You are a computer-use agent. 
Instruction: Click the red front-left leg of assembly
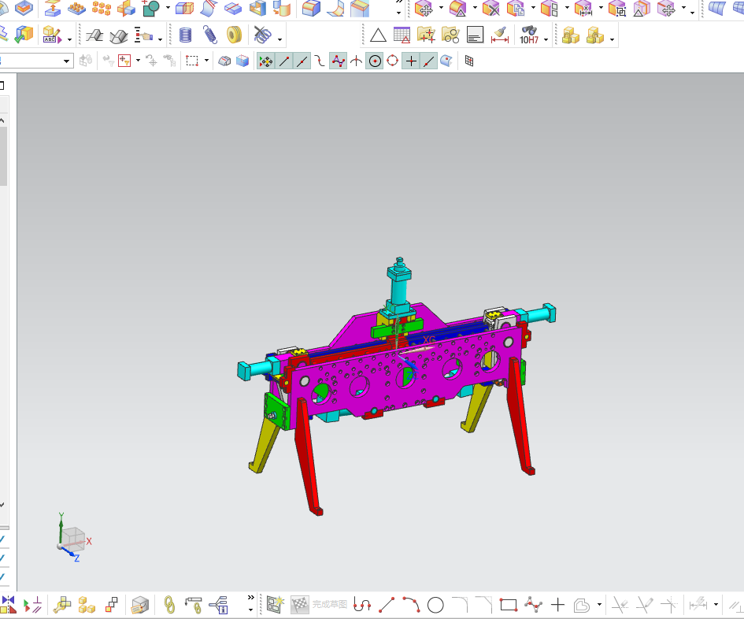pos(308,458)
